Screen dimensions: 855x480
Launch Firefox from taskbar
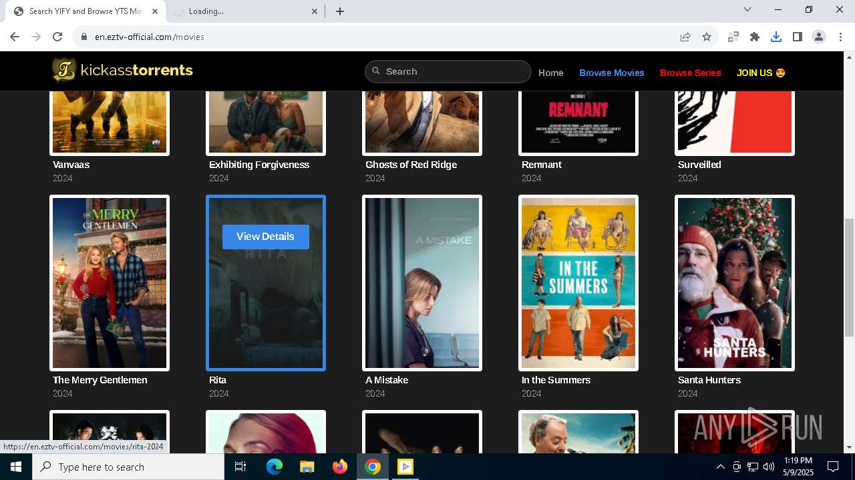tap(339, 467)
